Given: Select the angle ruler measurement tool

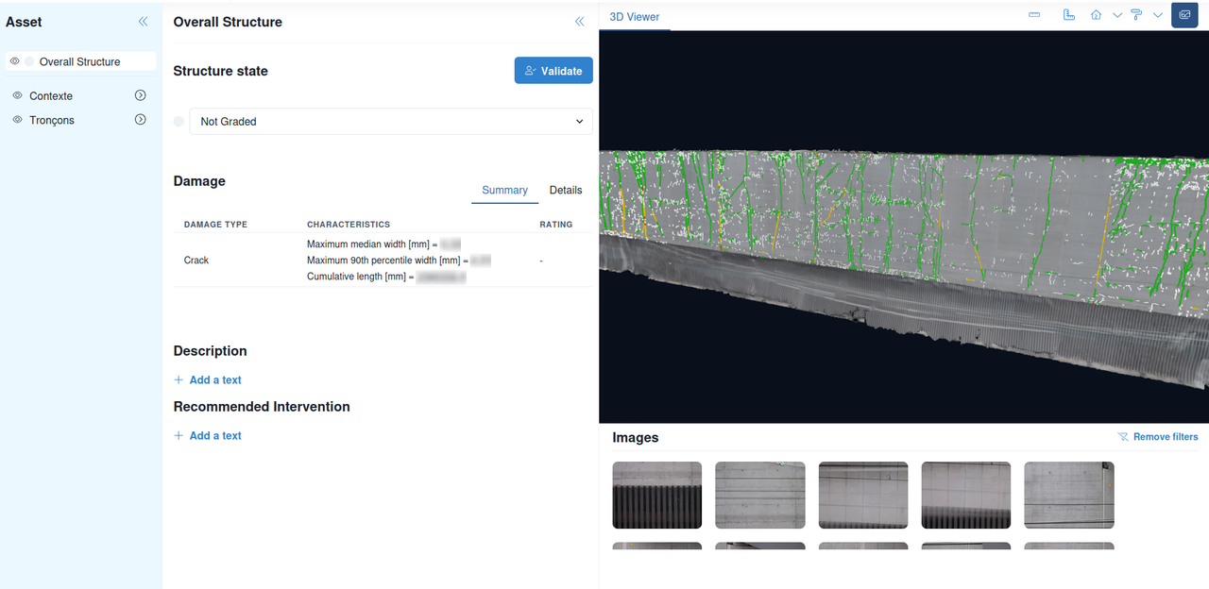Looking at the screenshot, I should (x=1069, y=15).
